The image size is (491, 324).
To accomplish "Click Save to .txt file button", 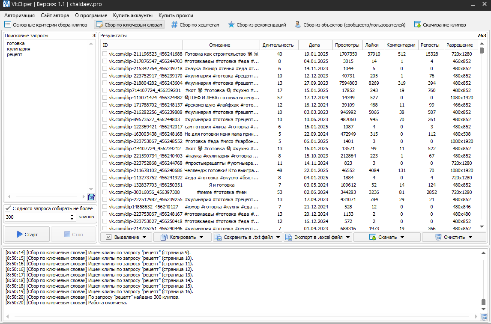I will (x=247, y=237).
